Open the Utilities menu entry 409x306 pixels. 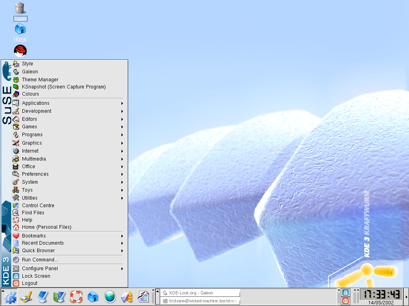click(68, 198)
